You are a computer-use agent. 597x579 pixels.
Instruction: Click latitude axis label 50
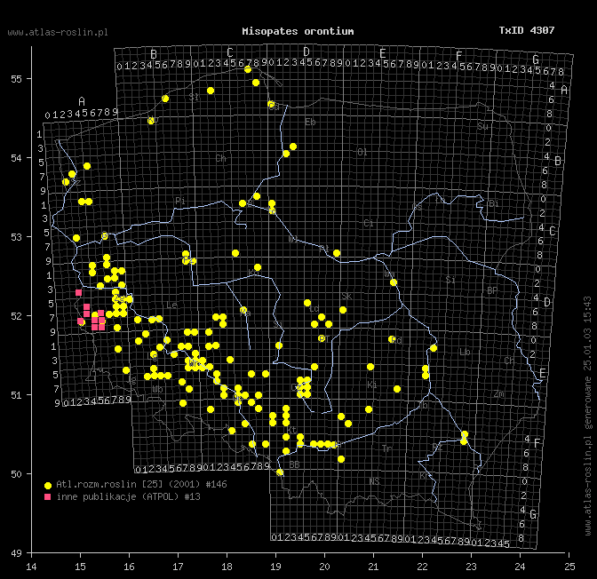(16, 474)
